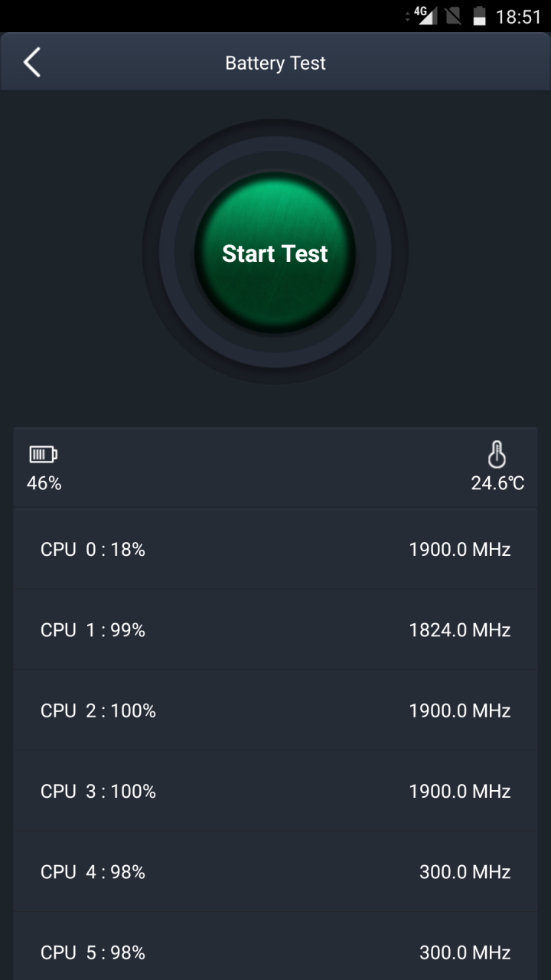Tap the thermometer temperature icon
This screenshot has width=551, height=980.
pos(497,454)
